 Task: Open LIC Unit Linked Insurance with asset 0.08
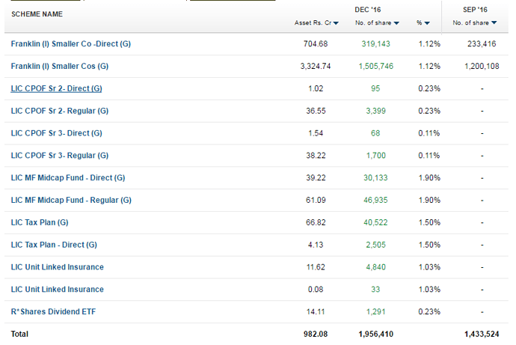(x=58, y=290)
